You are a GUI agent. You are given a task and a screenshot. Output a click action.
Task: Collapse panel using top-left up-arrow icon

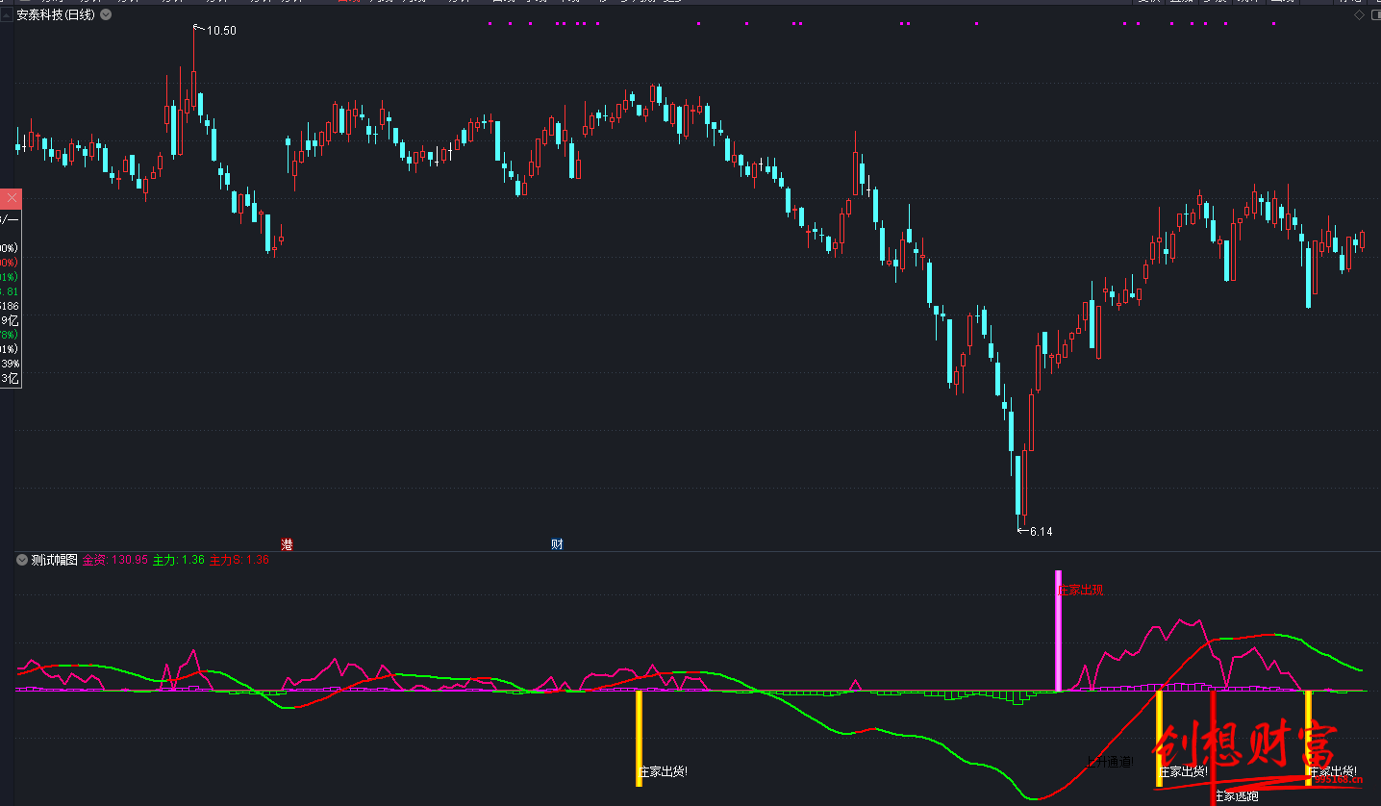coord(7,14)
